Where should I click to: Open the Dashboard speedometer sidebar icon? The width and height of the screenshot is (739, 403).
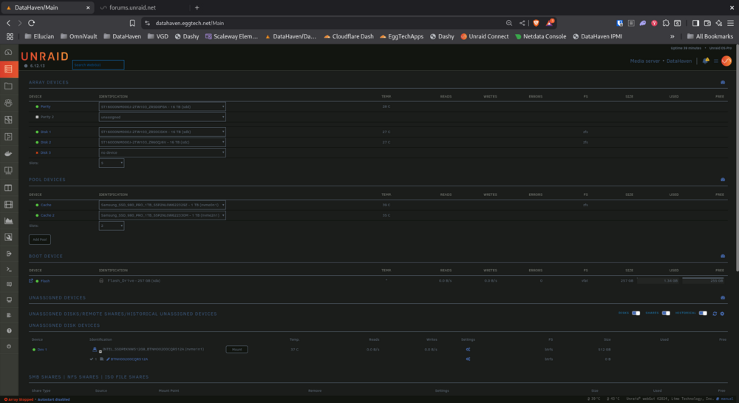tap(8, 53)
